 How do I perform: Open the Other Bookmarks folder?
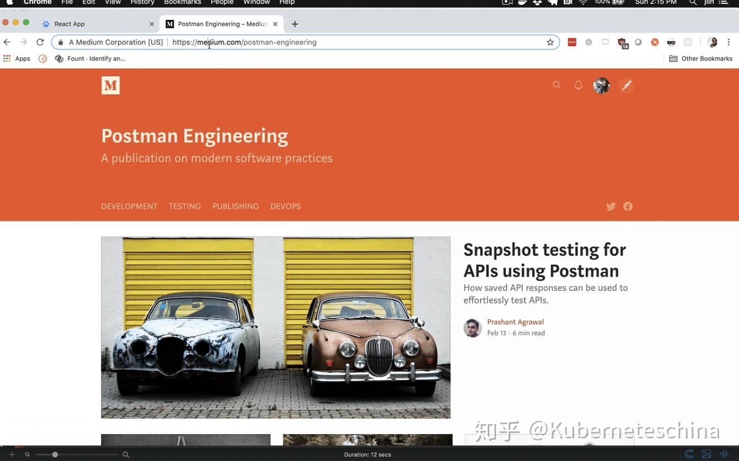pyautogui.click(x=701, y=59)
